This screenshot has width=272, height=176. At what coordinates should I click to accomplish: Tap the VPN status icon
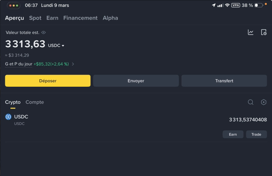click(x=236, y=5)
